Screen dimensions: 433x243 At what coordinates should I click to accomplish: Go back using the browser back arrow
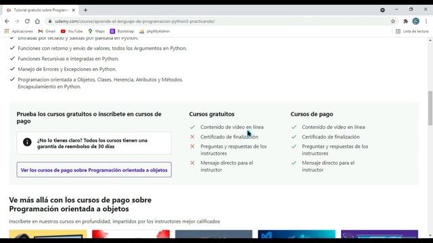(x=7, y=21)
